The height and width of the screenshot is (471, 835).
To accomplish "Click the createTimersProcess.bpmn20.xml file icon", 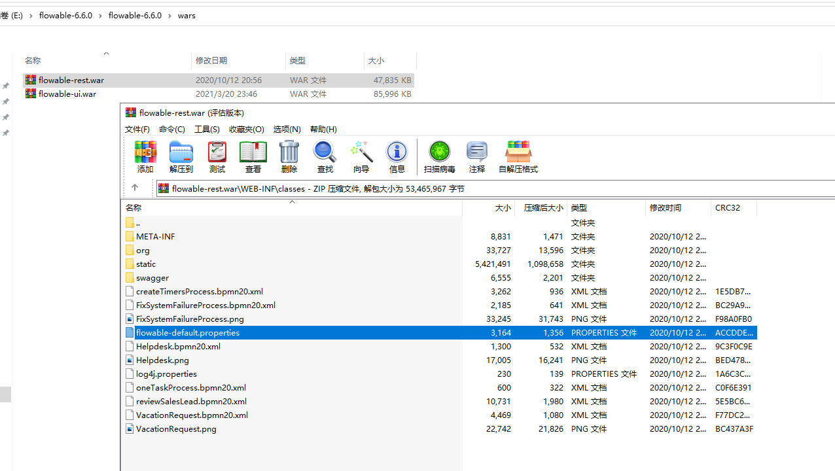I will point(130,291).
